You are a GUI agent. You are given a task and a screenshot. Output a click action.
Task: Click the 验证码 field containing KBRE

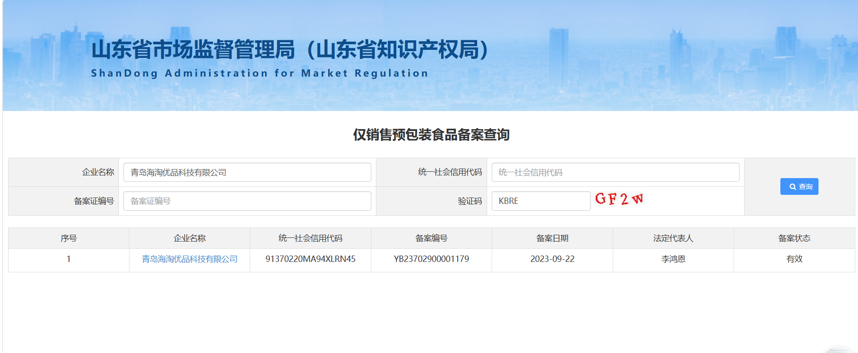point(541,201)
